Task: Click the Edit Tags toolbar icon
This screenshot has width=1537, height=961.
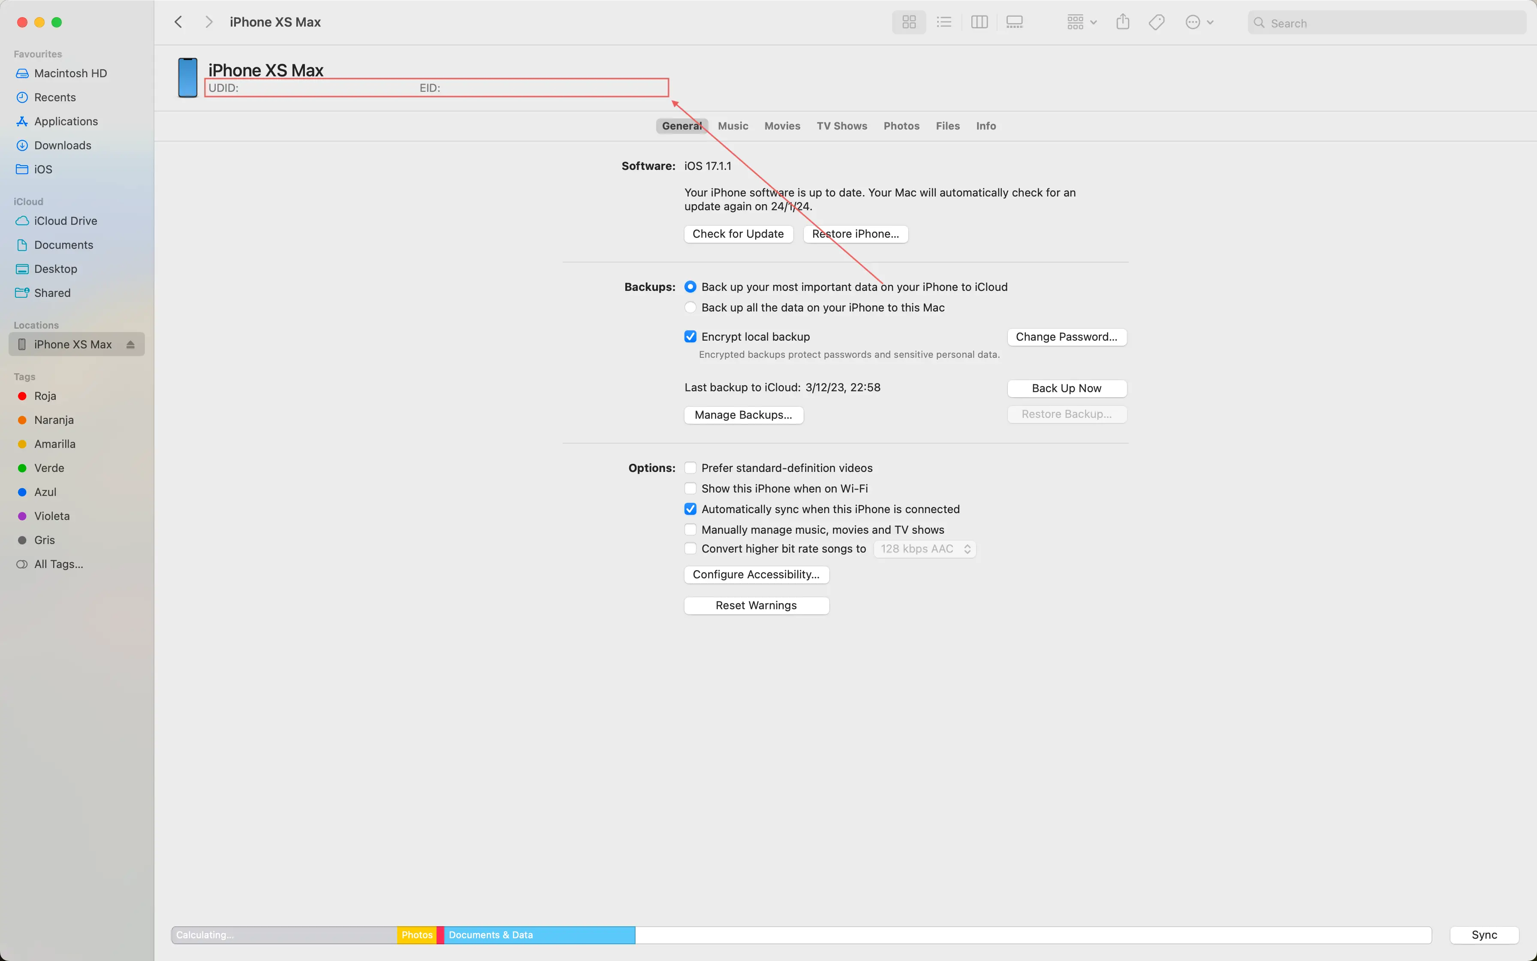Action: click(x=1157, y=22)
